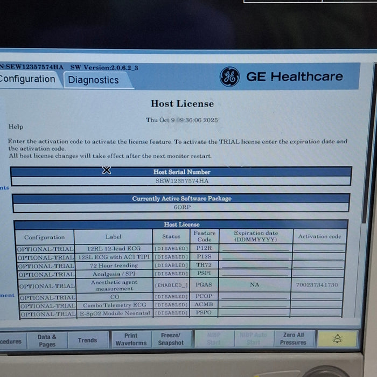377x377 pixels.
Task: Click activation code field for P12S
Action: 319,257
